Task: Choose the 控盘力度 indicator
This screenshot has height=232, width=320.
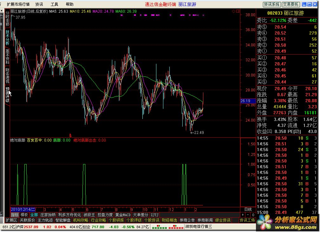Action: click(105, 215)
